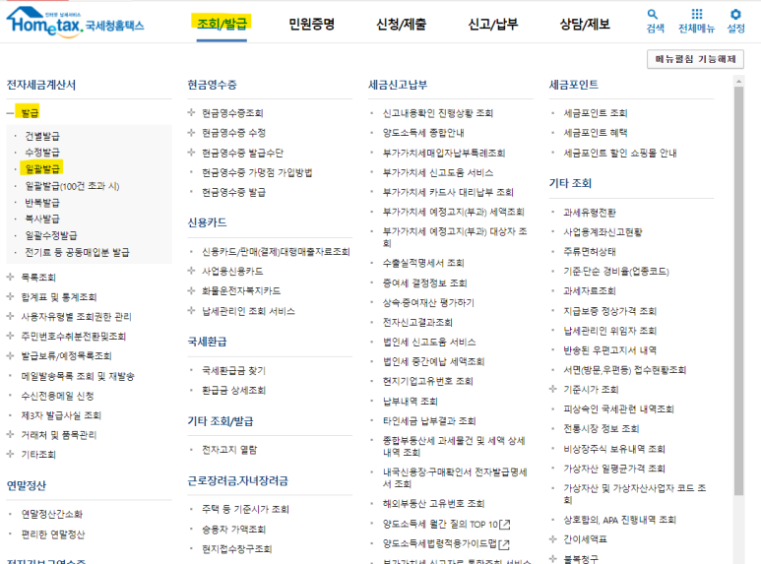
Task: Select 건별발급 under 발급
Action: click(42, 136)
